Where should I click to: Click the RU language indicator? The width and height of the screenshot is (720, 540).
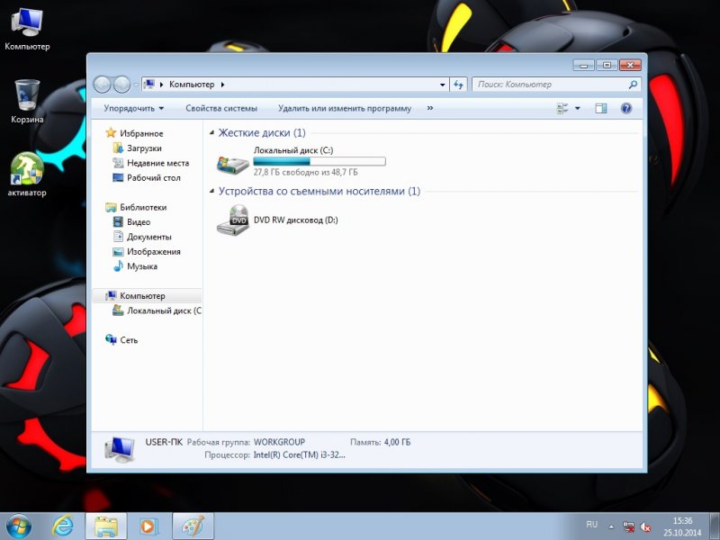pos(591,524)
